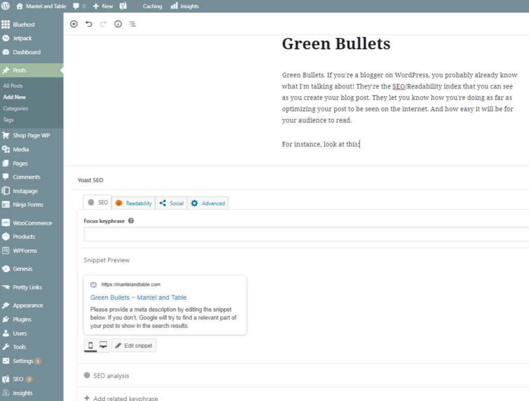Redo the last edit
The height and width of the screenshot is (401, 529).
(x=103, y=24)
